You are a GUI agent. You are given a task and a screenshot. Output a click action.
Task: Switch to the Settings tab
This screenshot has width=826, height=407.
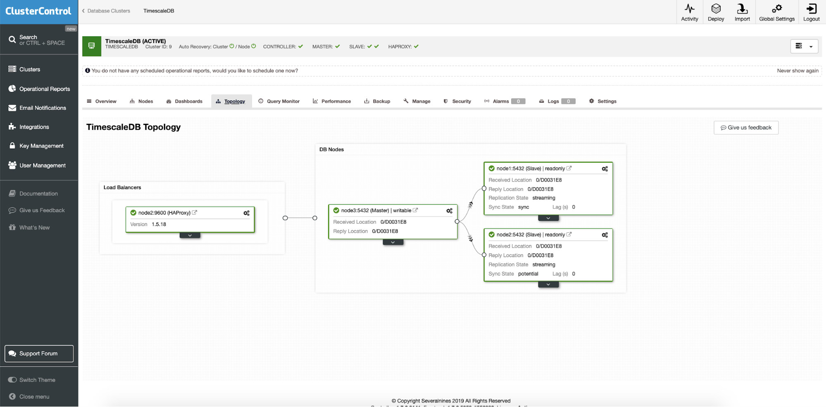(602, 101)
